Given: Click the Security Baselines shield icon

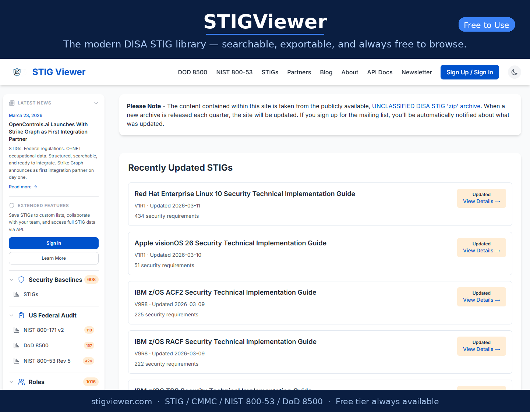Looking at the screenshot, I should point(21,280).
